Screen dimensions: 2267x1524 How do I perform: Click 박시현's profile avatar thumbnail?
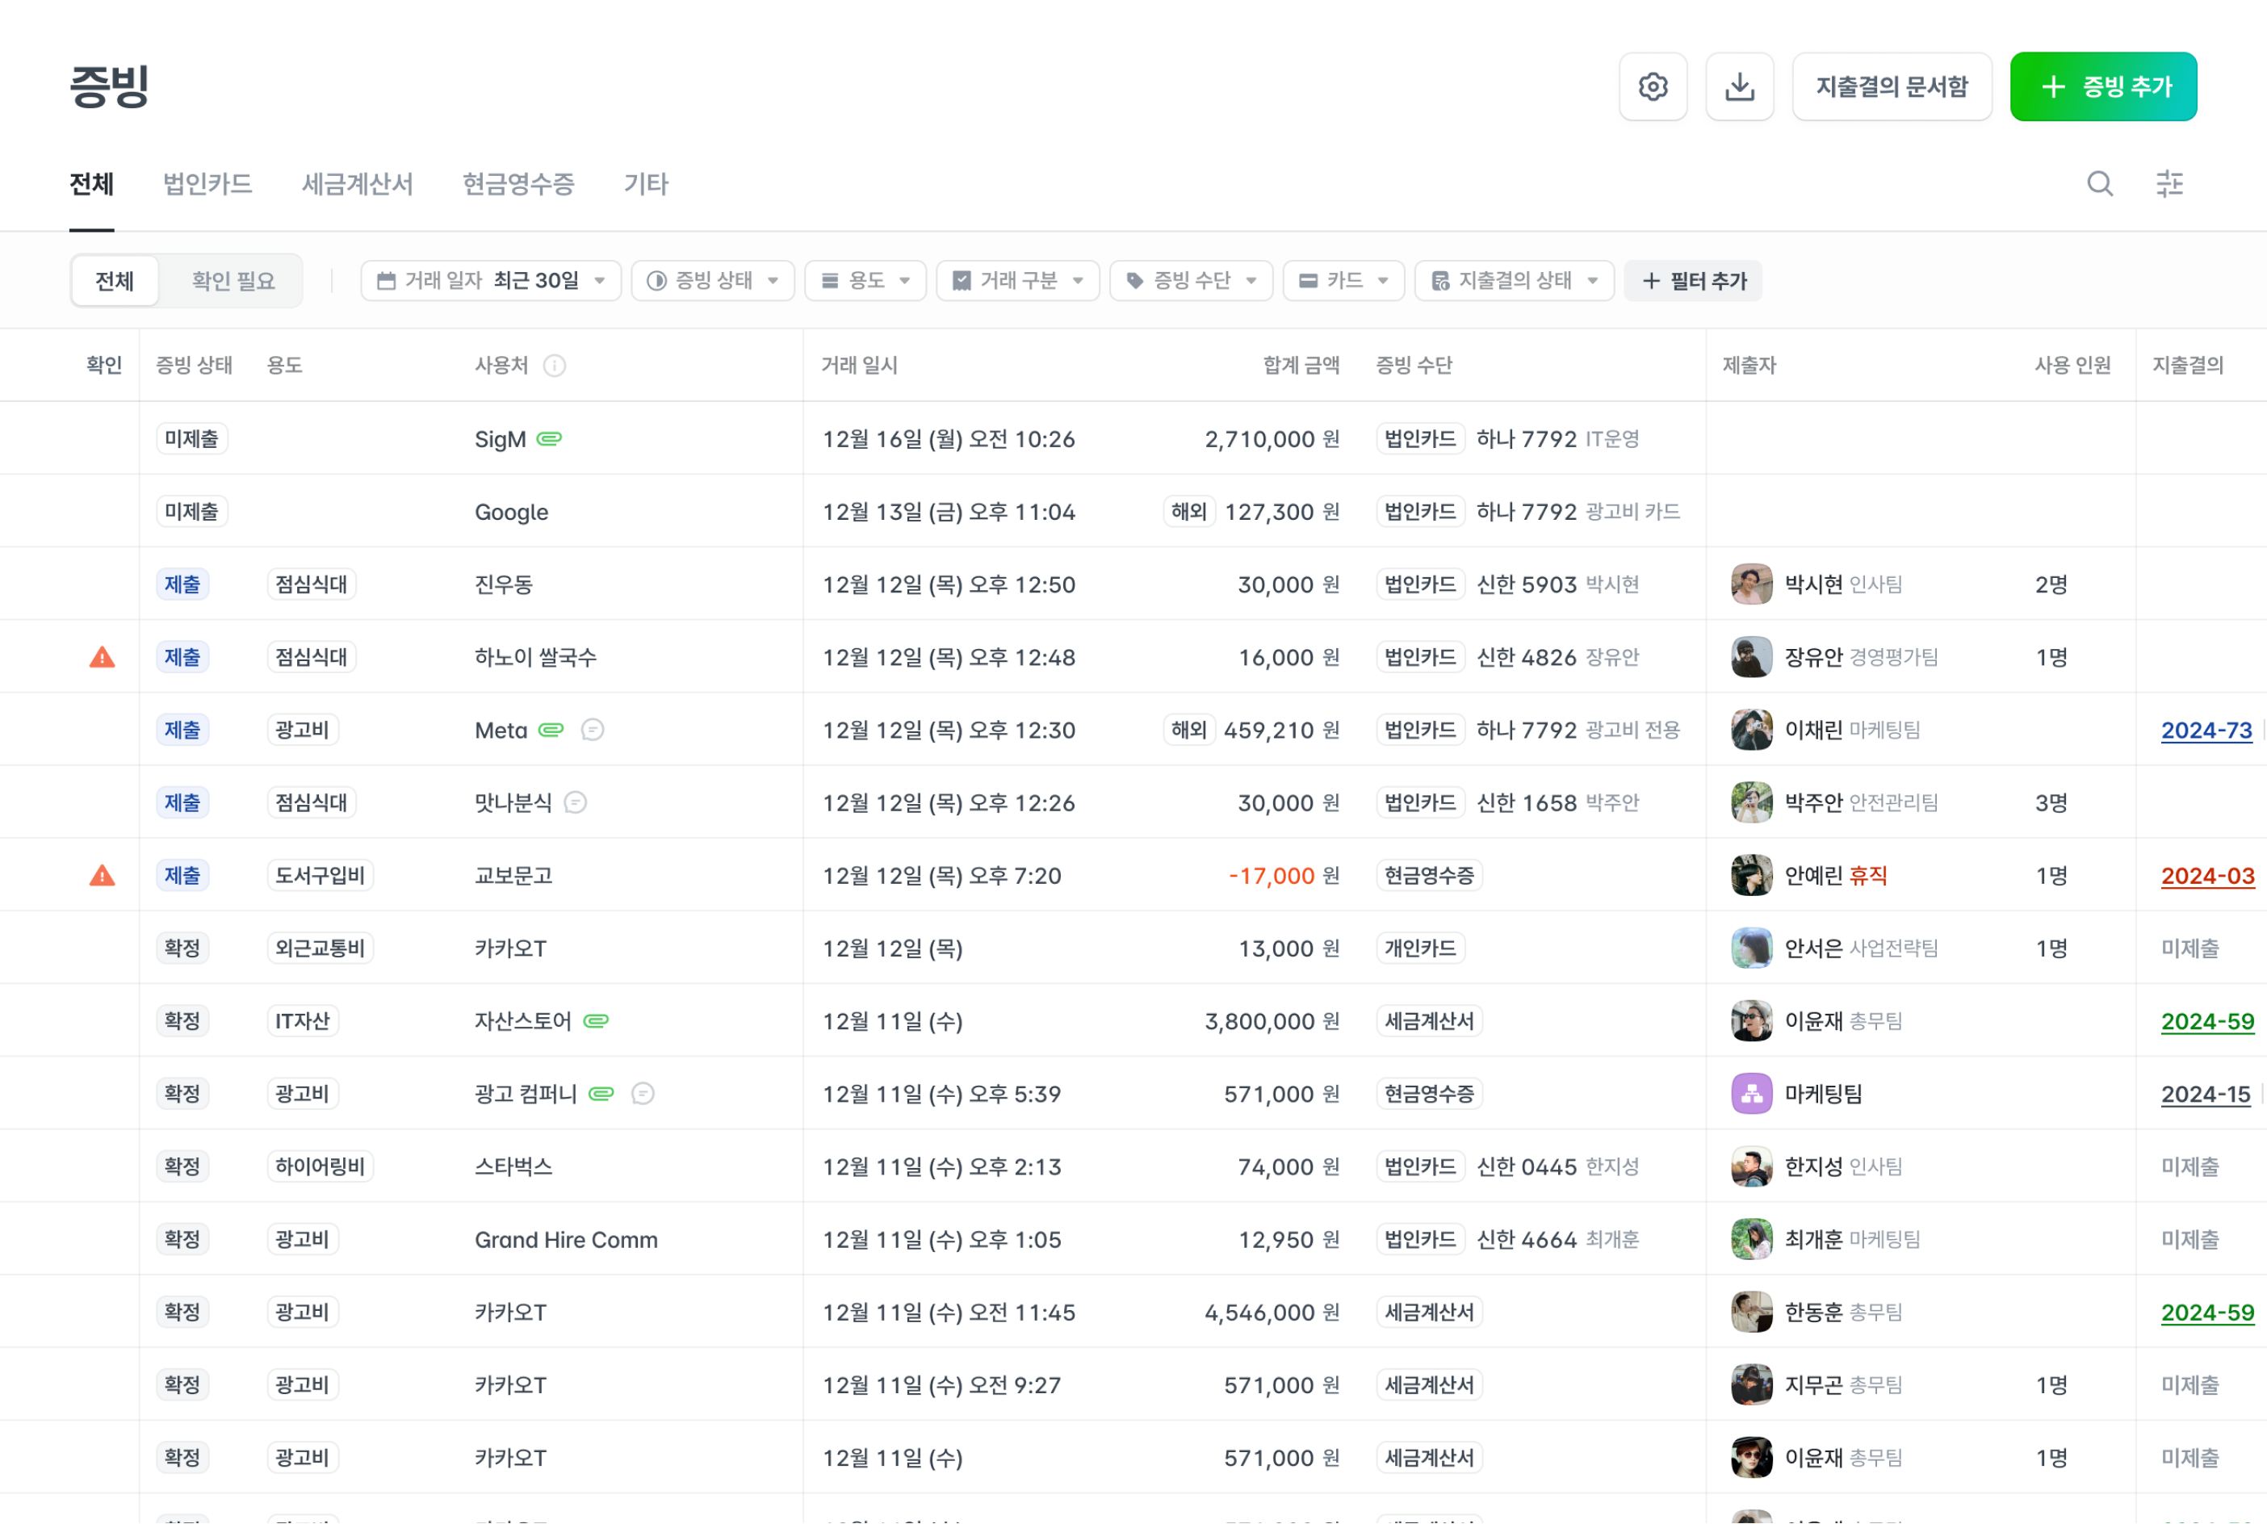1751,584
